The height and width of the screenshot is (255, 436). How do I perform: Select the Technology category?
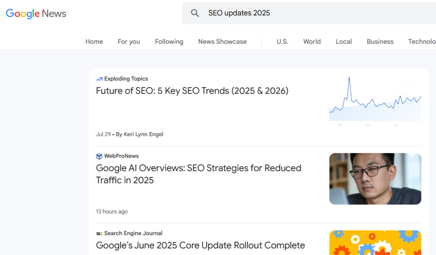(422, 41)
